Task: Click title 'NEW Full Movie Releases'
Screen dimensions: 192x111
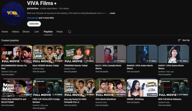Action: tap(170, 99)
